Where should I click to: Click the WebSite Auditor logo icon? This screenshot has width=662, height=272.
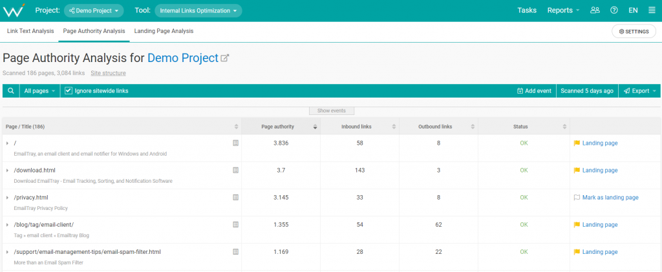point(14,10)
